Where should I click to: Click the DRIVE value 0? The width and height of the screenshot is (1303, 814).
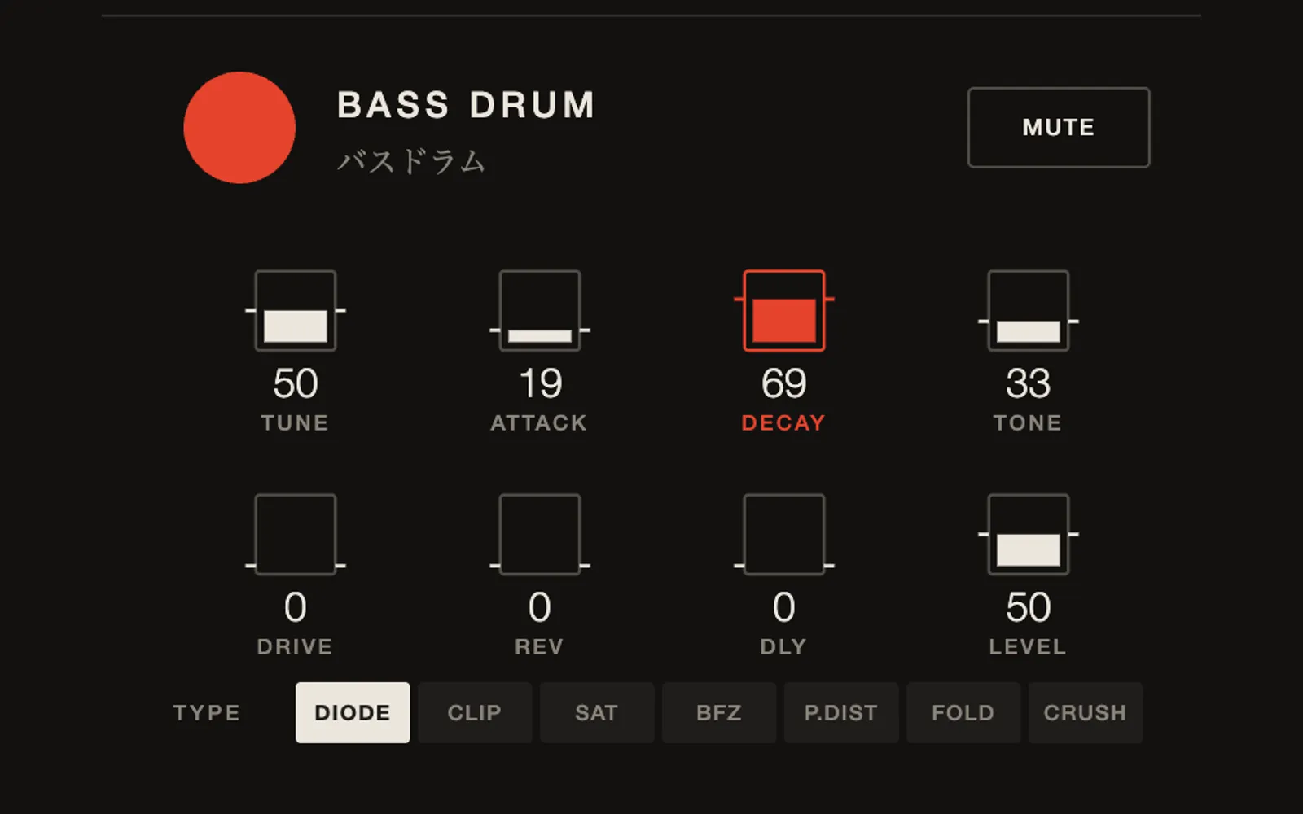(x=296, y=607)
